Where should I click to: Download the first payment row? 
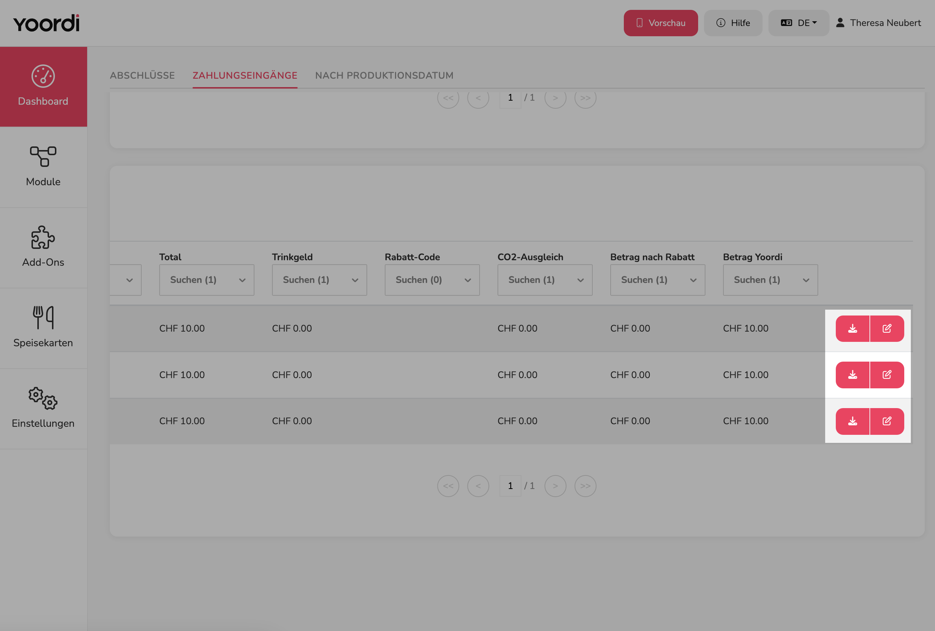852,329
